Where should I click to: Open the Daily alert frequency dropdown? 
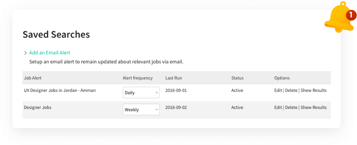[x=141, y=93]
